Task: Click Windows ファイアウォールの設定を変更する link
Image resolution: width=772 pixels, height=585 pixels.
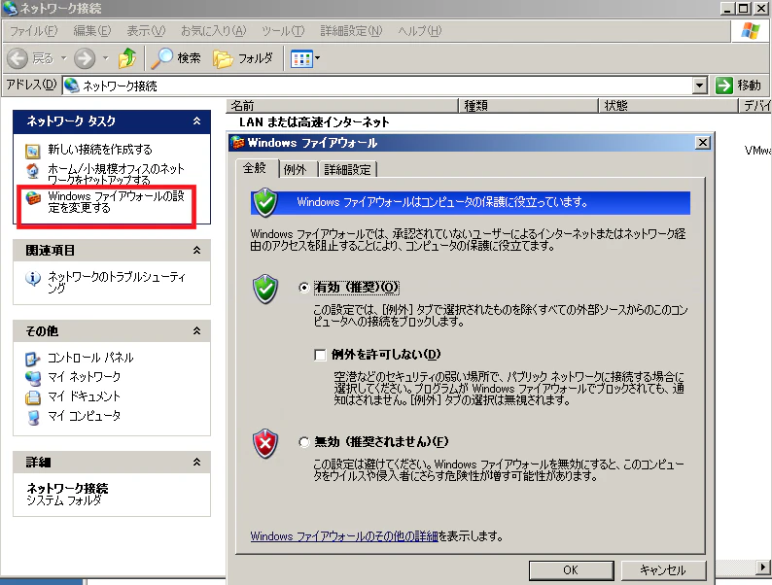Action: (x=117, y=202)
